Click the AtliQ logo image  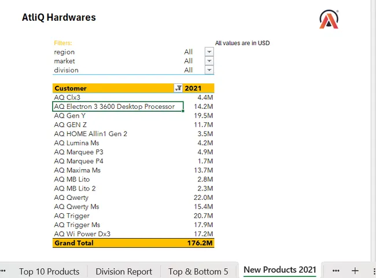click(x=329, y=20)
